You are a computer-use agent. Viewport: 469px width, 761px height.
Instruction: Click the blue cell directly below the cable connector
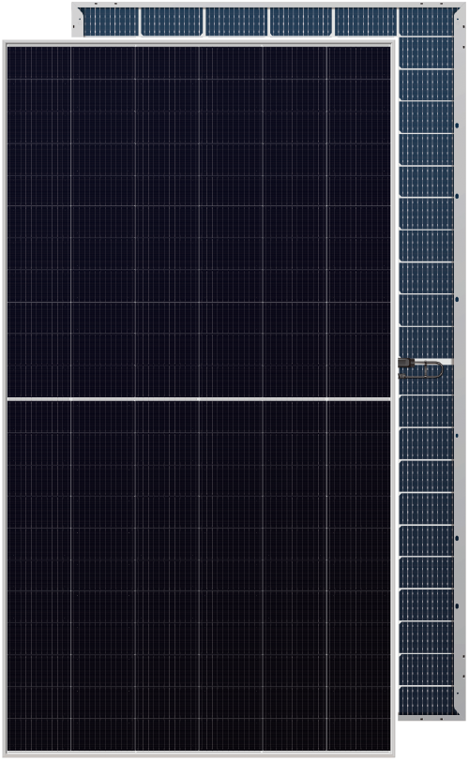426,380
